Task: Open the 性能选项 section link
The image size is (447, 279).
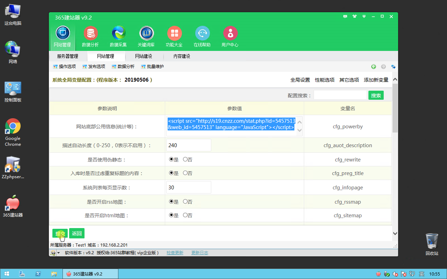Action: [x=325, y=80]
